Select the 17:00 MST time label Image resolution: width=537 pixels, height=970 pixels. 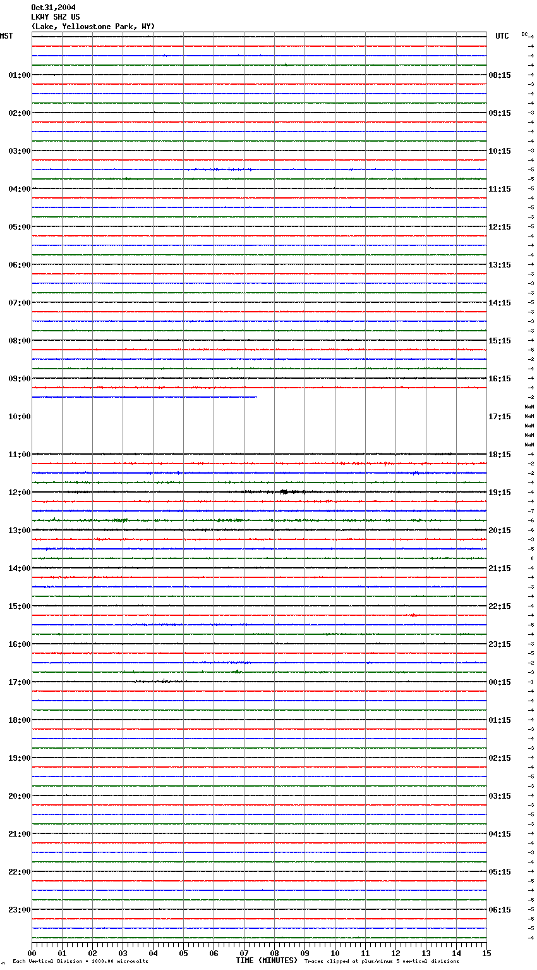click(20, 682)
